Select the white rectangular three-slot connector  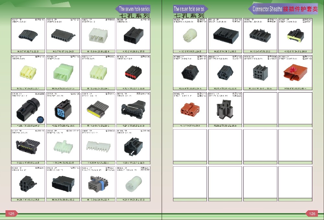coord(98,35)
